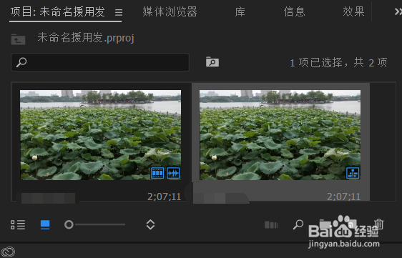Create a new bin with folder icon
The width and height of the screenshot is (402, 258).
(x=325, y=224)
